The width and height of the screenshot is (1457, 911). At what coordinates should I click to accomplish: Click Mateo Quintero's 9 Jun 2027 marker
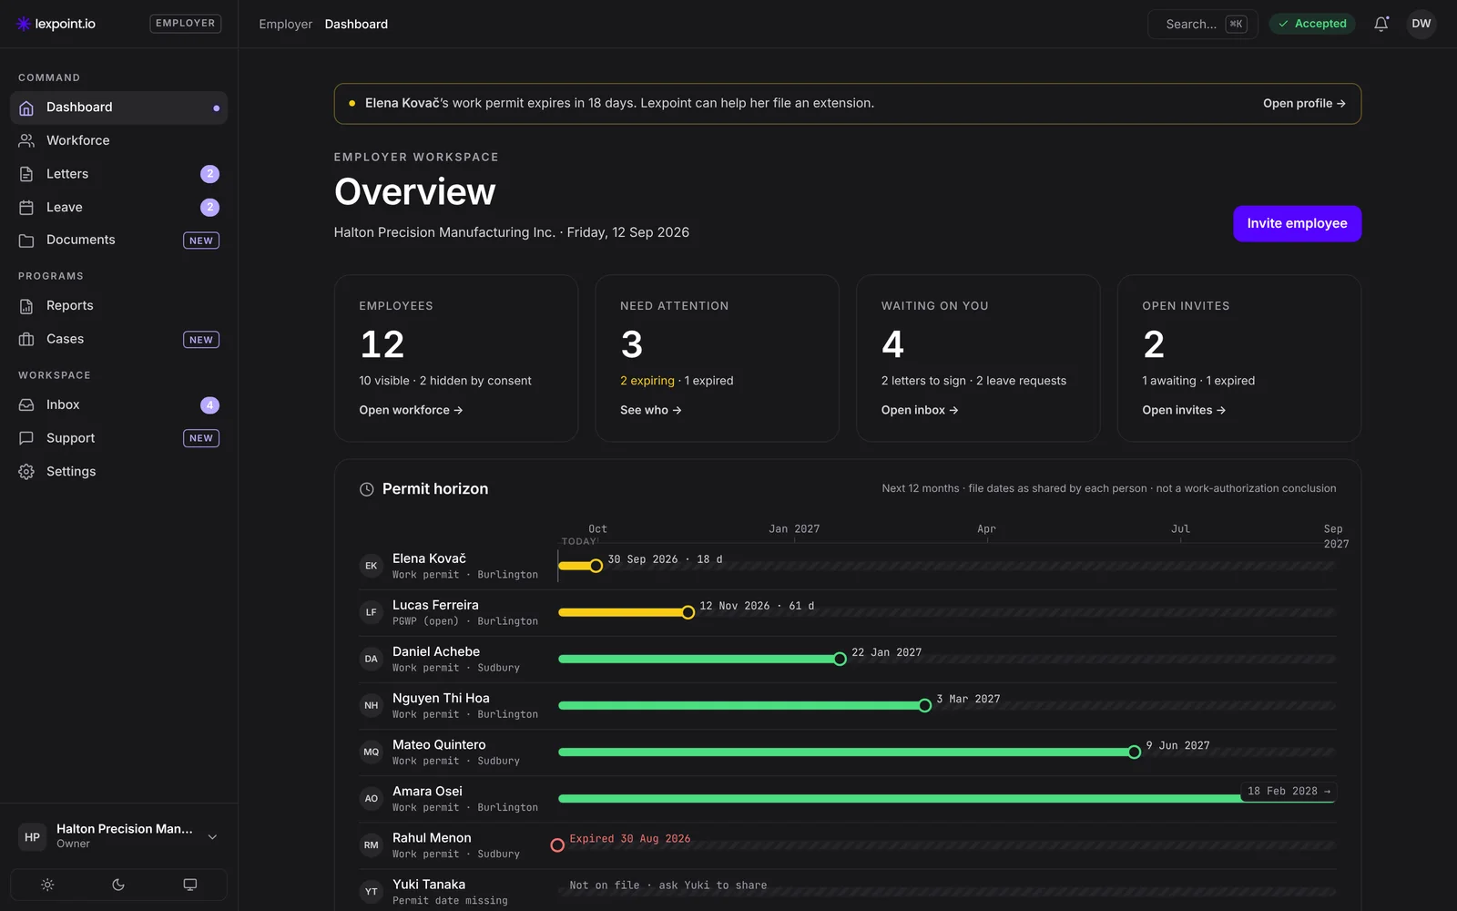1134,752
